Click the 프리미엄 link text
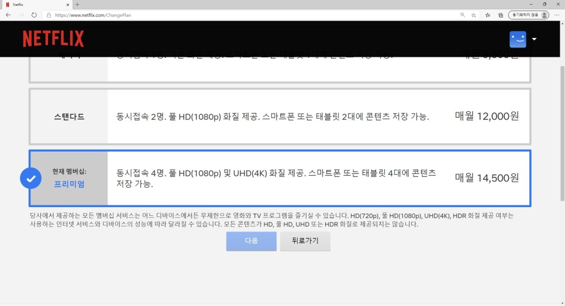Screen dimensions: 565x306 tap(69, 184)
